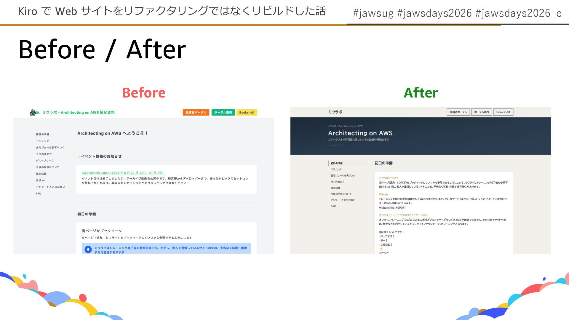Click the outlined Bookshelf button in After
Image resolution: width=569 pixels, height=320 pixels.
(x=503, y=112)
